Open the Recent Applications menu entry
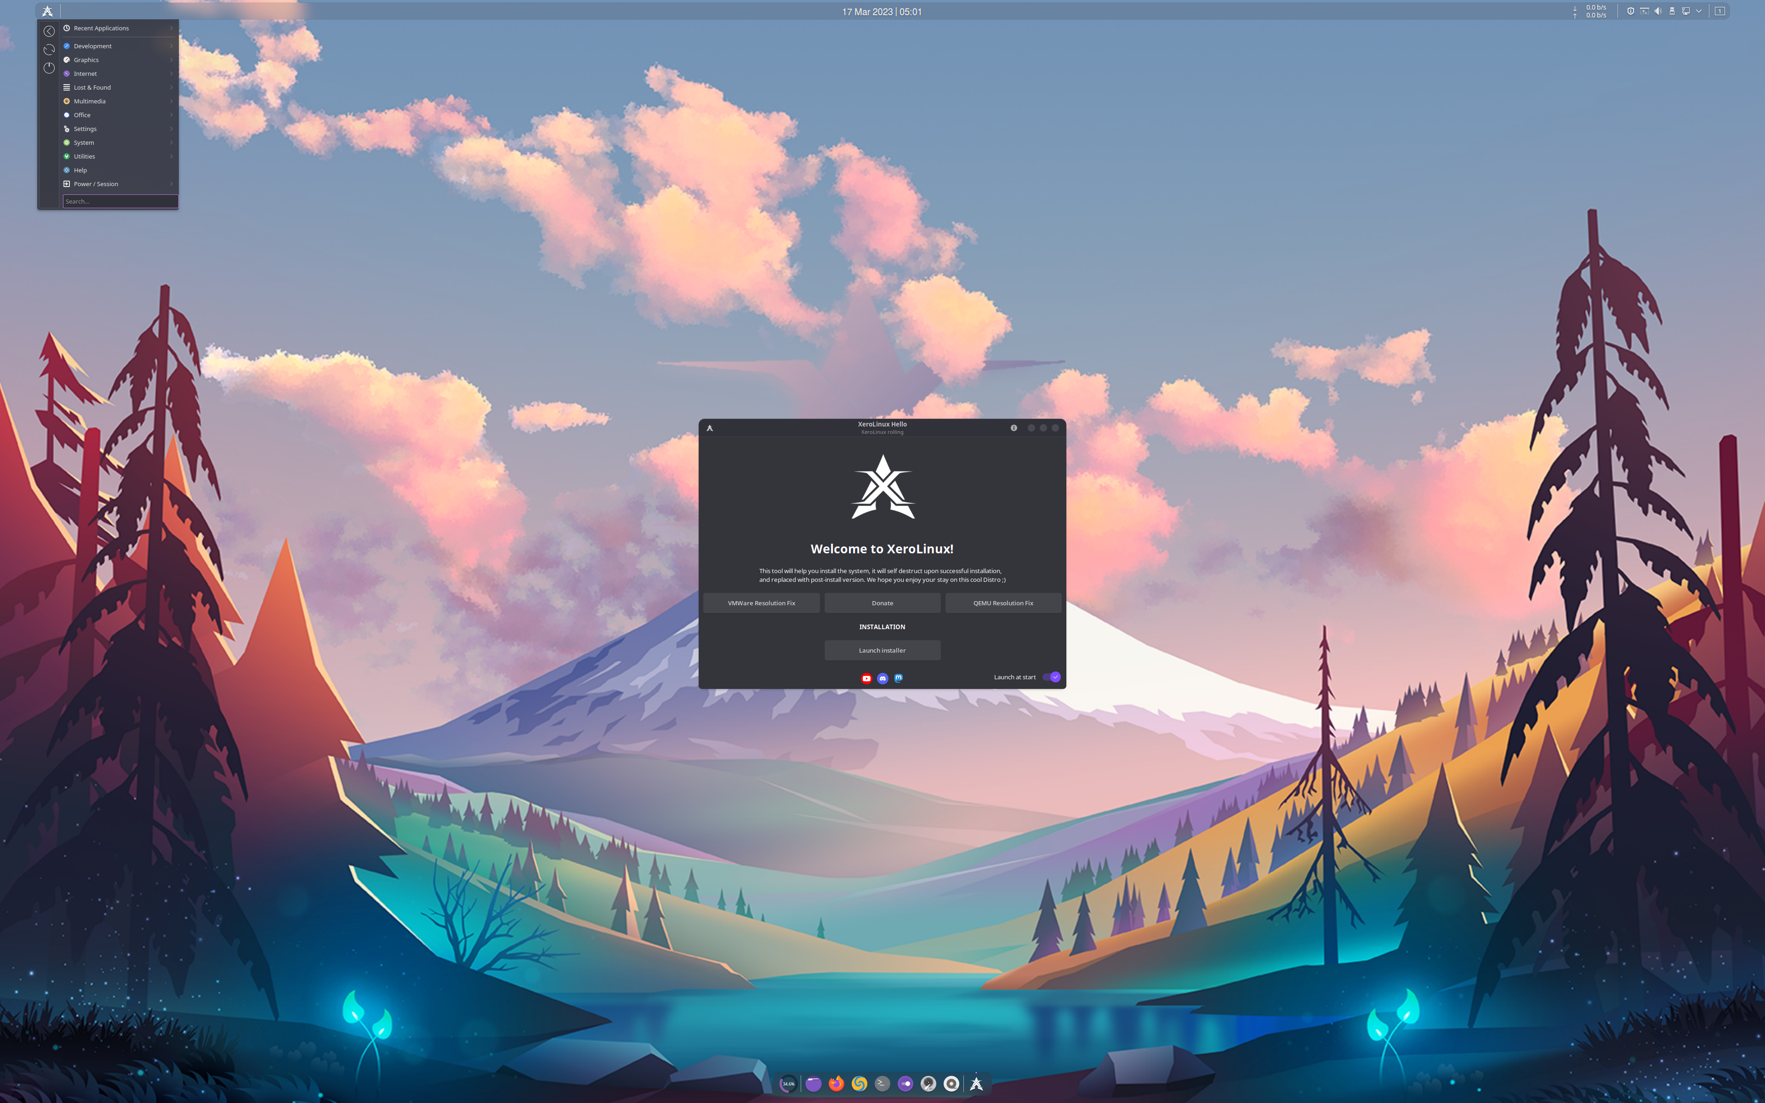1765x1103 pixels. coord(120,28)
